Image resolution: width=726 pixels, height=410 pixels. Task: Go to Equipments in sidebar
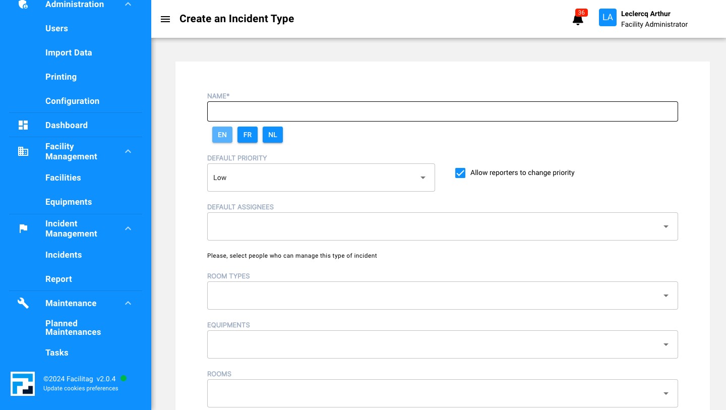click(x=69, y=202)
